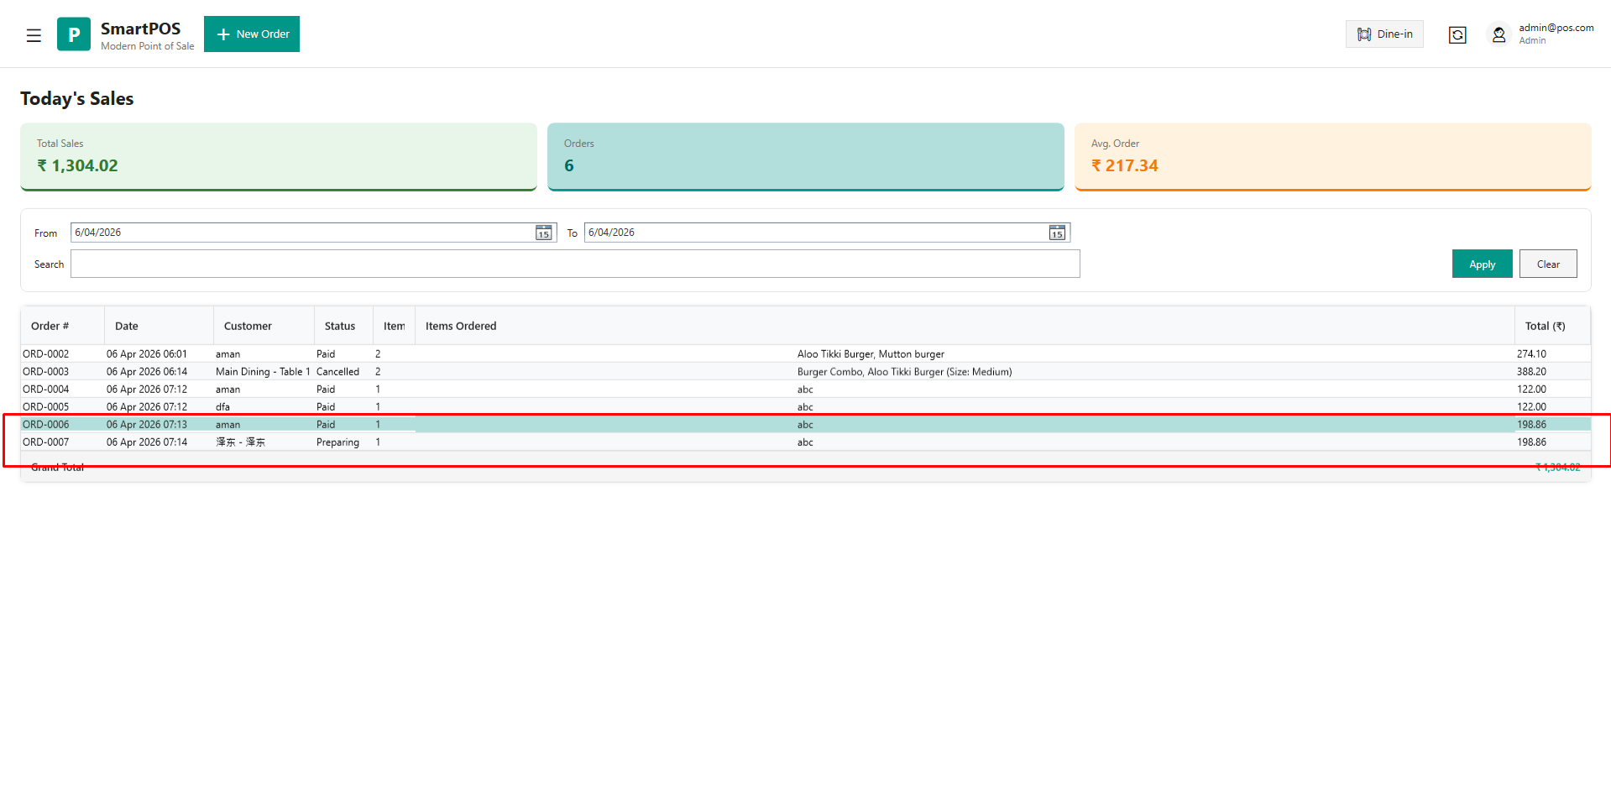This screenshot has height=811, width=1611.
Task: Click into the To date field
Action: click(x=814, y=233)
